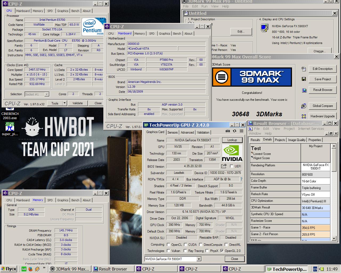The width and height of the screenshot is (341, 273).
Task: Open the Projects tab in Result Browser
Action: 280,140
